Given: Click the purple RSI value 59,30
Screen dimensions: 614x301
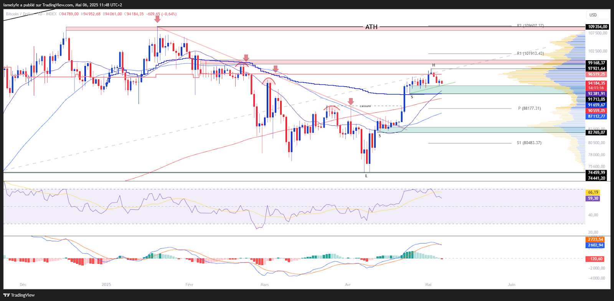Looking at the screenshot, I should click(593, 199).
